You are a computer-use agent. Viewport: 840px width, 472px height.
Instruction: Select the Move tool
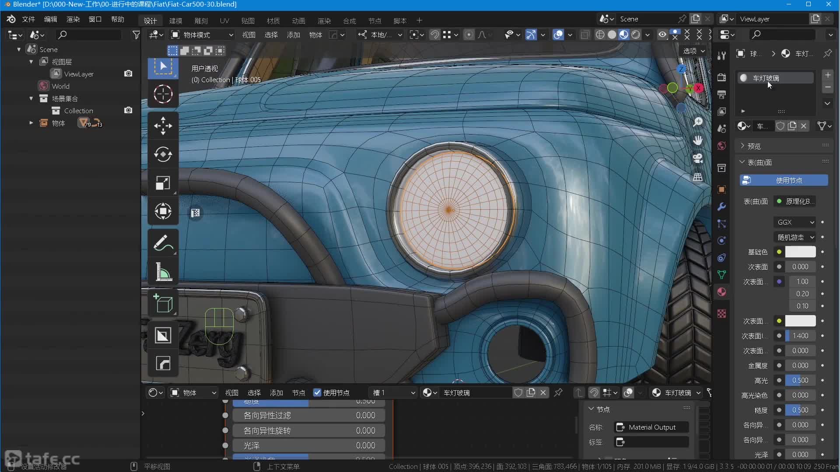163,126
